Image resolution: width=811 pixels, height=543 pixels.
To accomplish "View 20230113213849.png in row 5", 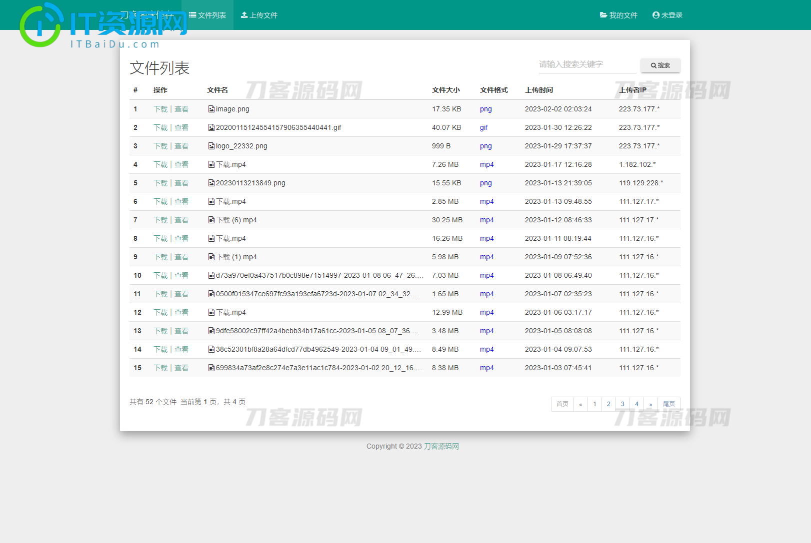I will coord(181,183).
